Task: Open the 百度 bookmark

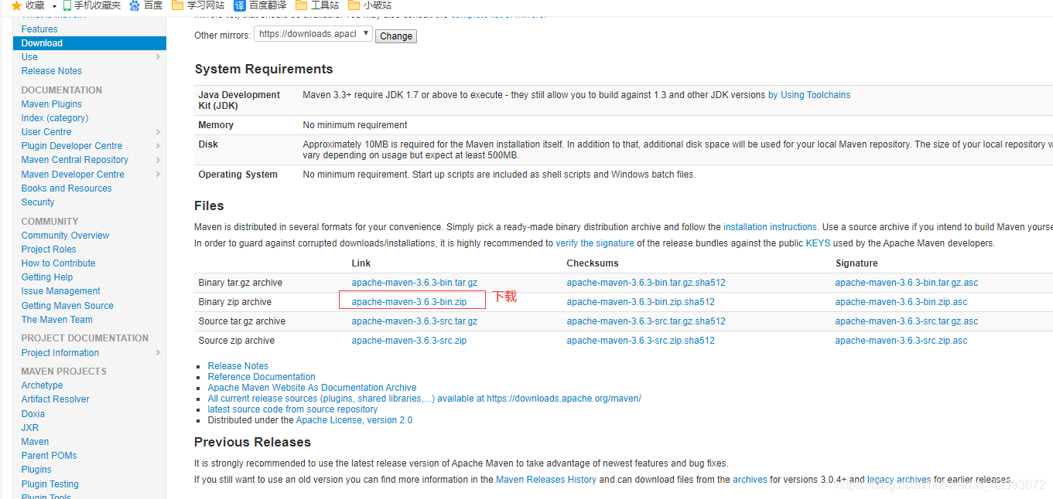Action: click(145, 5)
